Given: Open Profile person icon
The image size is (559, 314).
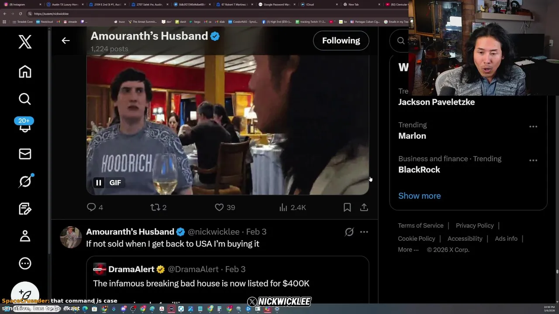Looking at the screenshot, I should point(25,236).
